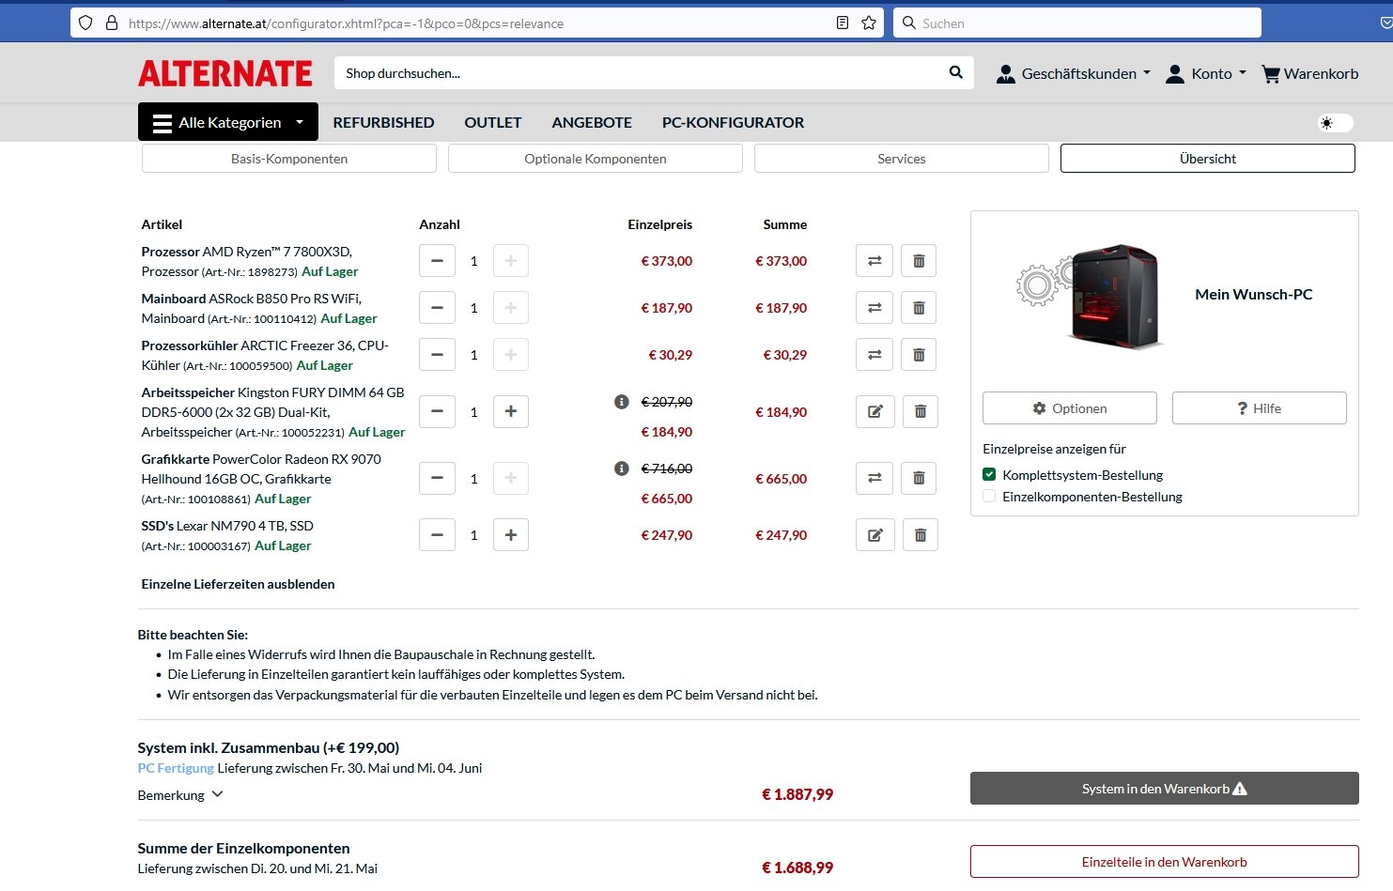Viewport: 1393px width, 891px height.
Task: Open the Alle Kategorien dropdown menu
Action: pos(228,122)
